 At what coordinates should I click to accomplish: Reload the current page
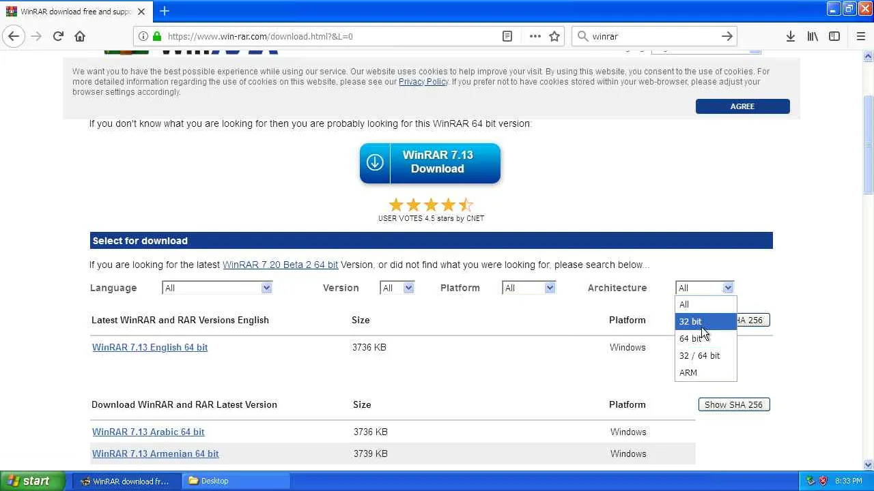point(58,36)
